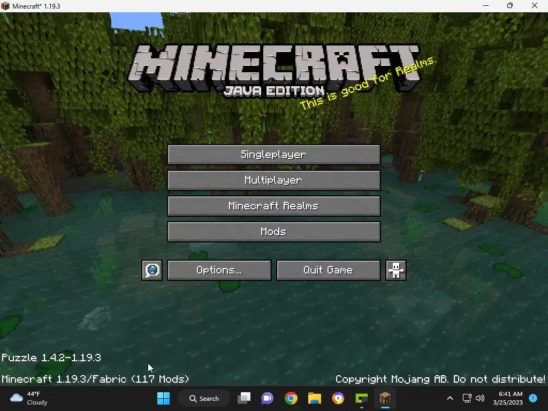Click the Minecraft 1.19.3/Fabric (117 Mods) text
Viewport: 548px width, 411px height.
[x=95, y=379]
